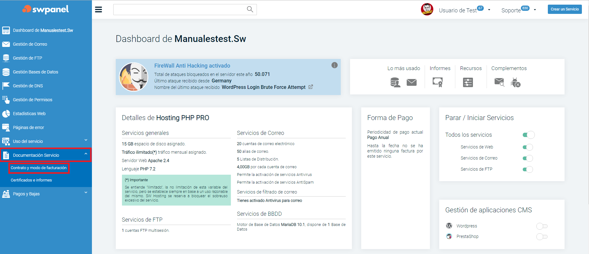This screenshot has width=589, height=254.
Task: Click the Gestión de DNS flag icon
Action: (6, 86)
